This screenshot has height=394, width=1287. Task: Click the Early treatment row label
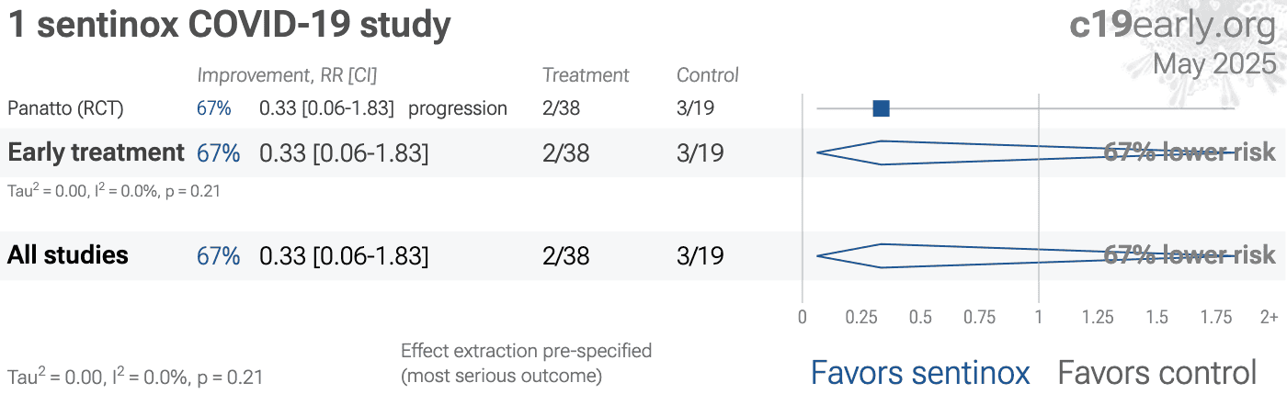click(x=96, y=152)
